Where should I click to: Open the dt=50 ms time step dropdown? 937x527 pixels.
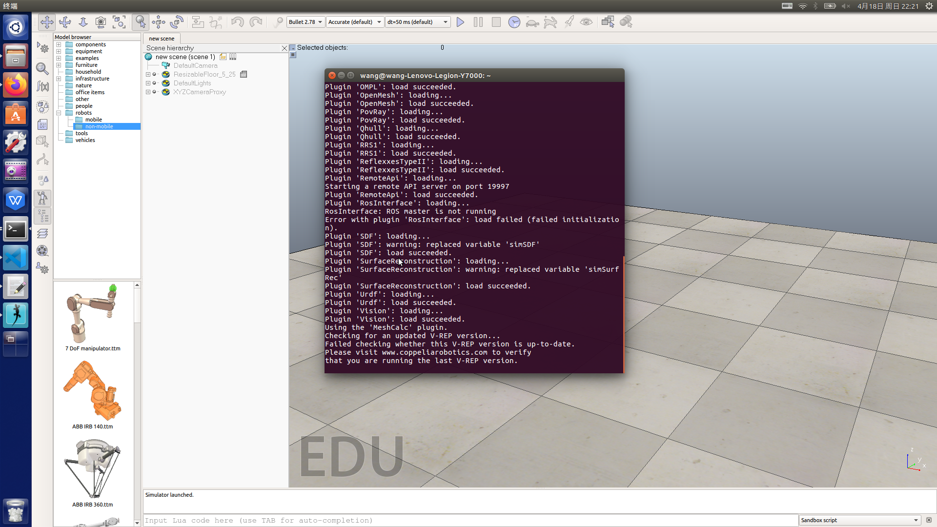tap(417, 22)
